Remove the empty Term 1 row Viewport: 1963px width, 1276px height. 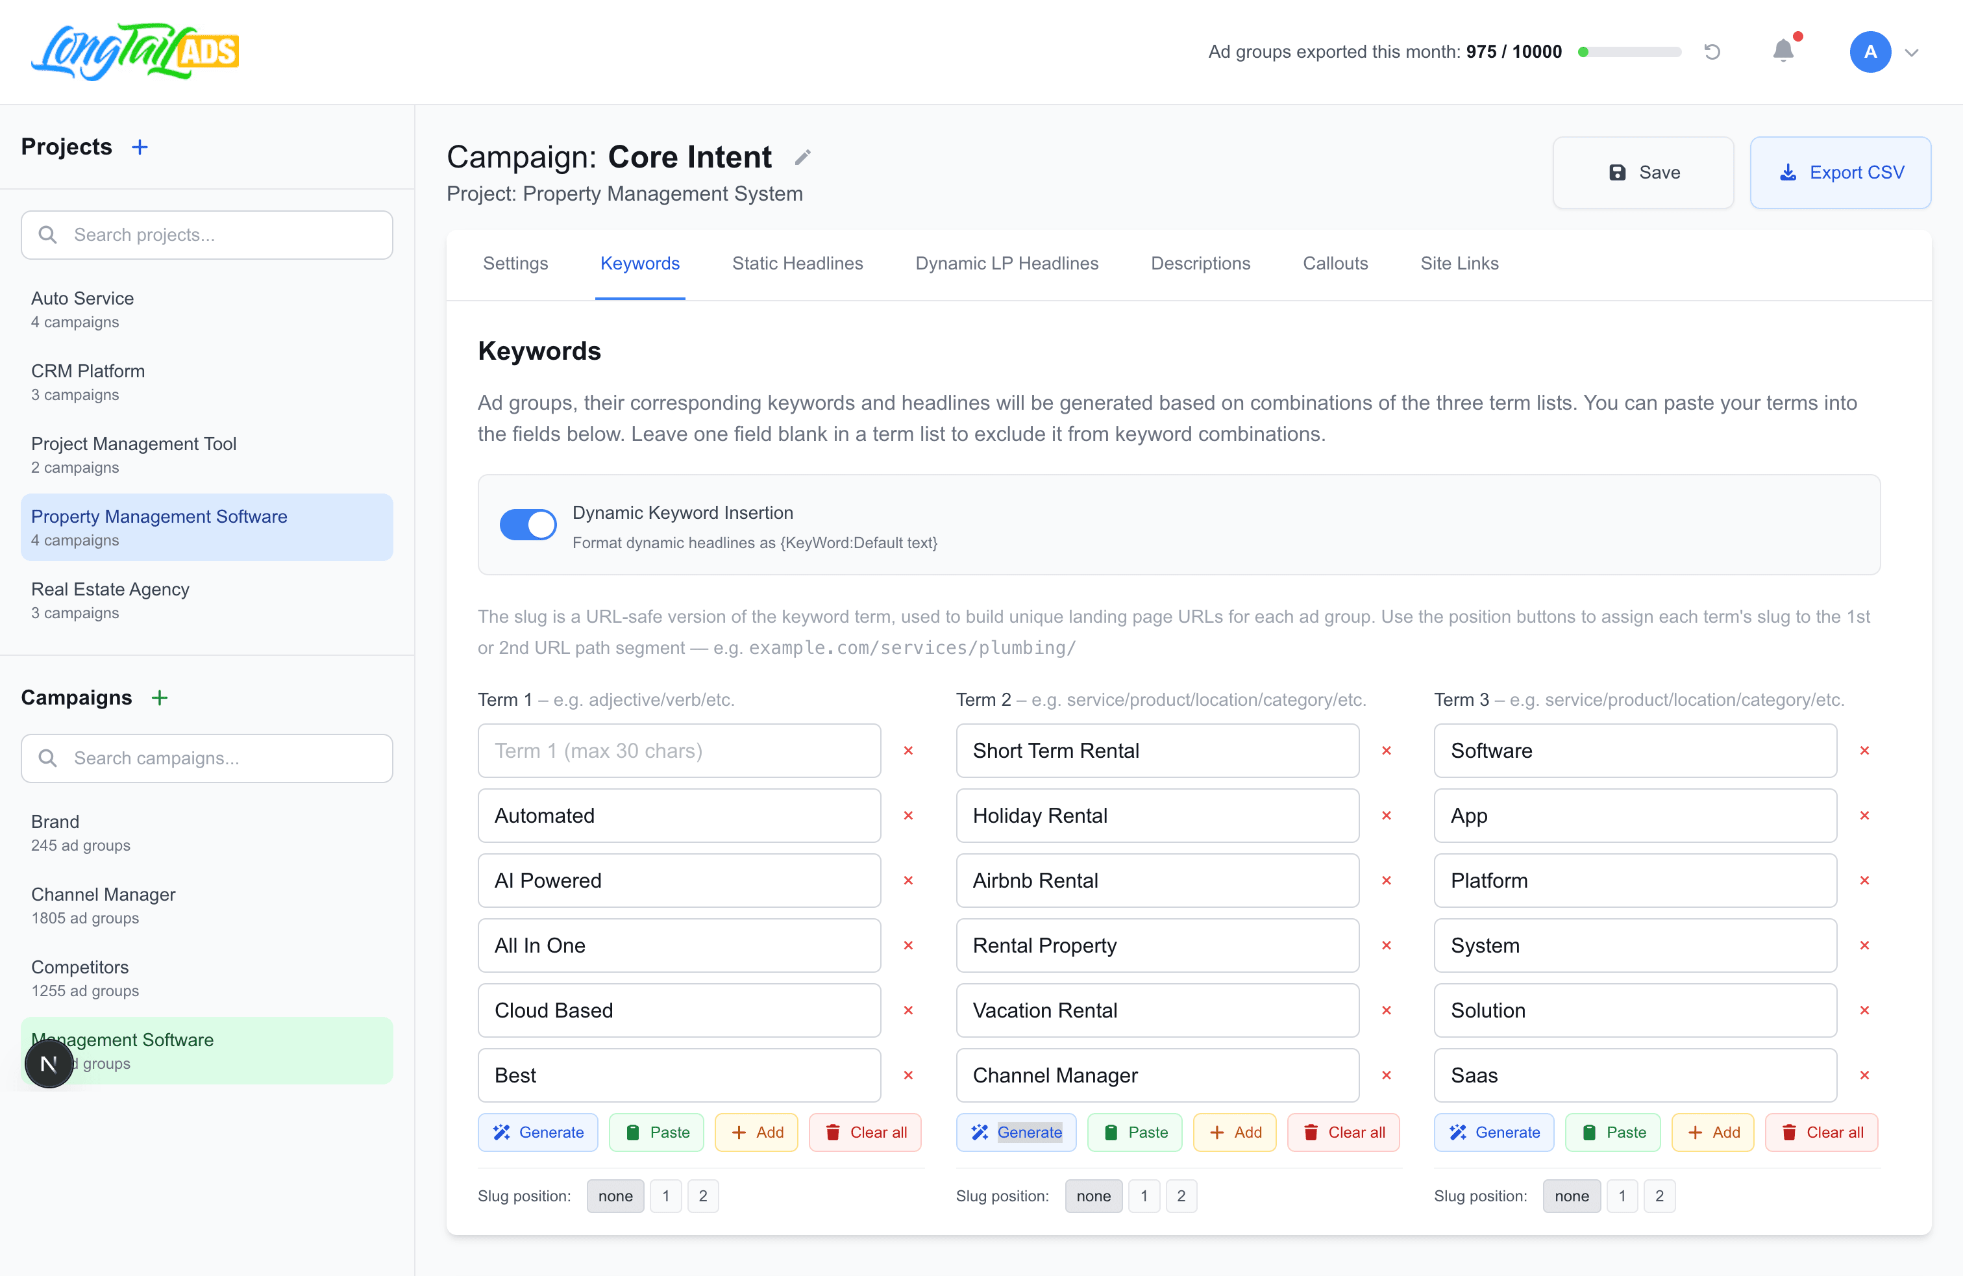(x=908, y=751)
